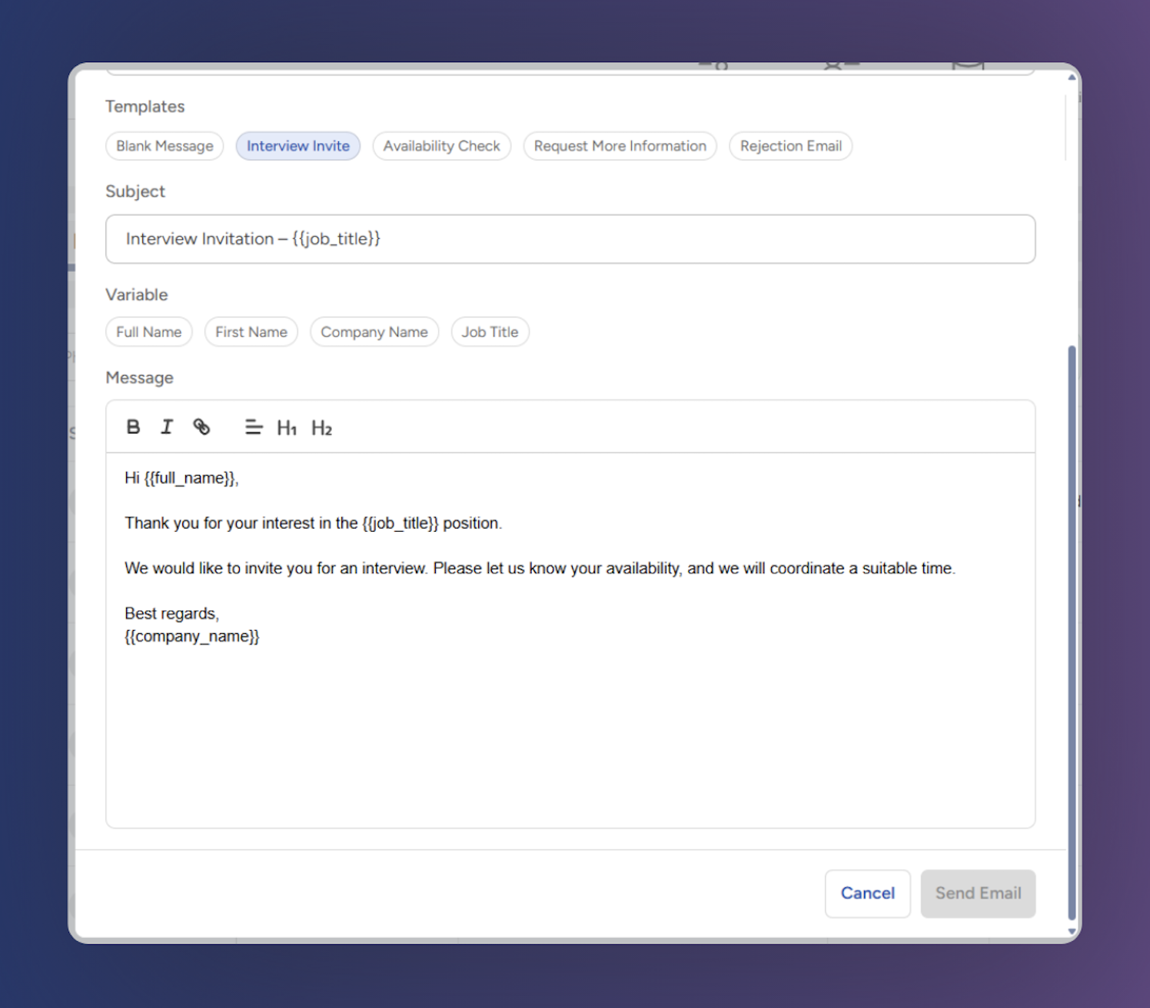
Task: Apply Heading 1 style
Action: pos(287,428)
